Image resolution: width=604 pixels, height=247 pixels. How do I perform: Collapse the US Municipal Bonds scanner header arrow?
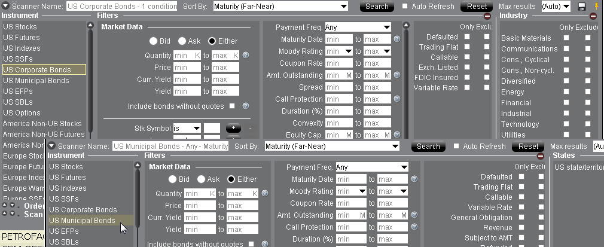[51, 146]
